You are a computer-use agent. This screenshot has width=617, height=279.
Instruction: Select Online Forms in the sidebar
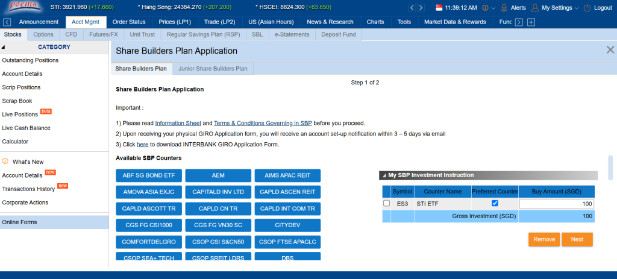[54, 222]
